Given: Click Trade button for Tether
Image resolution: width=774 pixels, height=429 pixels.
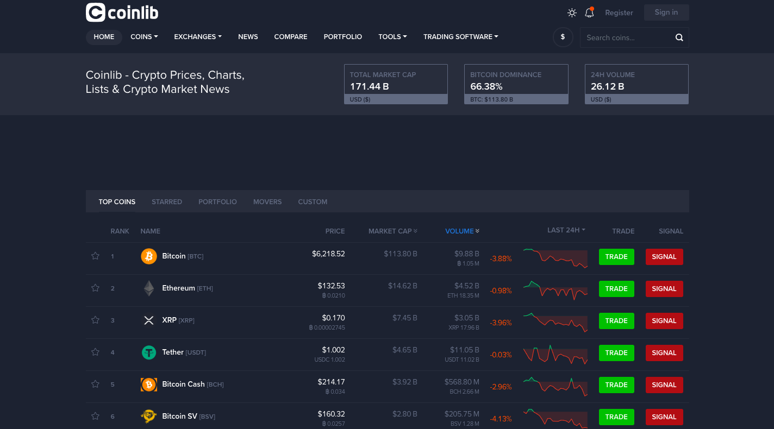Looking at the screenshot, I should [616, 353].
